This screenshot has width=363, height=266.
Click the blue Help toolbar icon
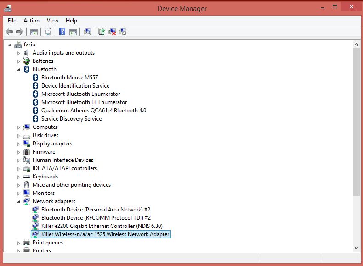[62, 32]
